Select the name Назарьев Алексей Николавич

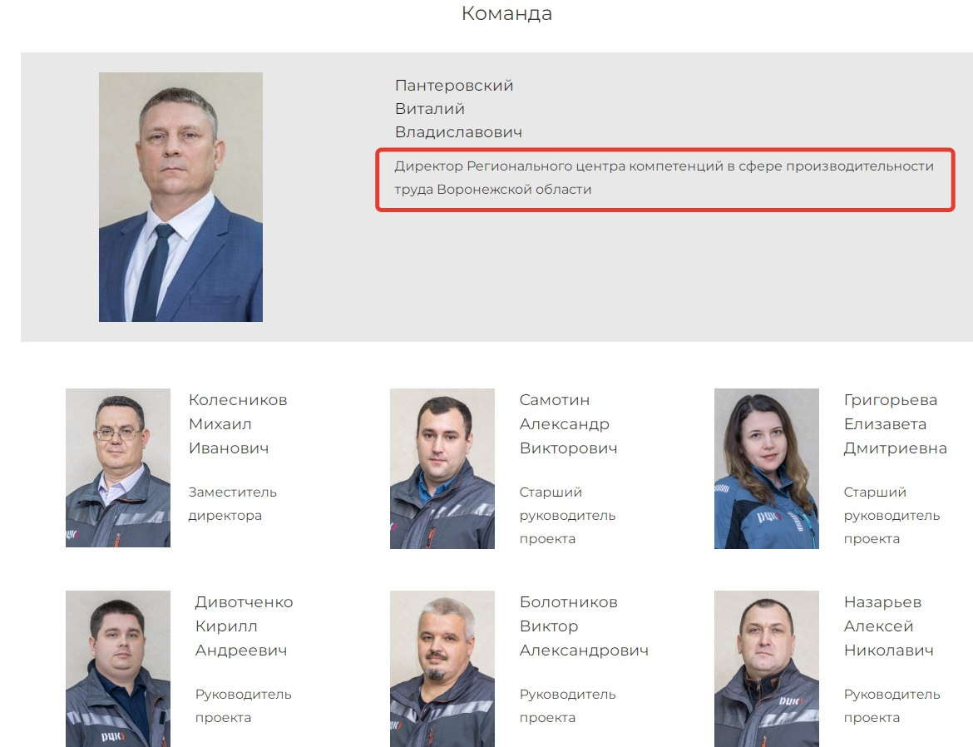point(889,626)
